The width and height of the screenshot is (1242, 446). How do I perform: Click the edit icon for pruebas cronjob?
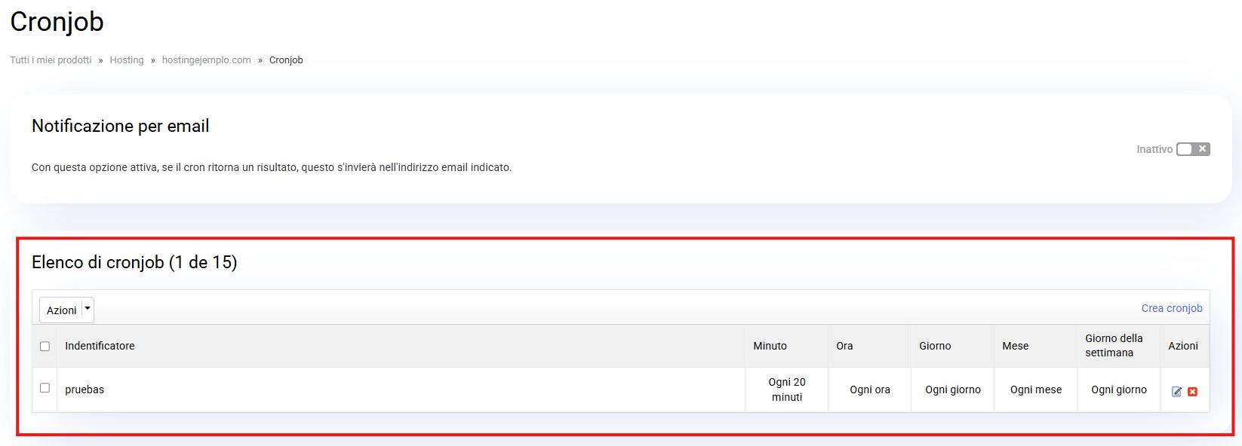point(1176,391)
